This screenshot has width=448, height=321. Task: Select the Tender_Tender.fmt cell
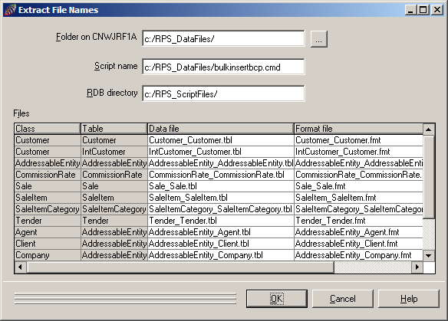coord(358,221)
